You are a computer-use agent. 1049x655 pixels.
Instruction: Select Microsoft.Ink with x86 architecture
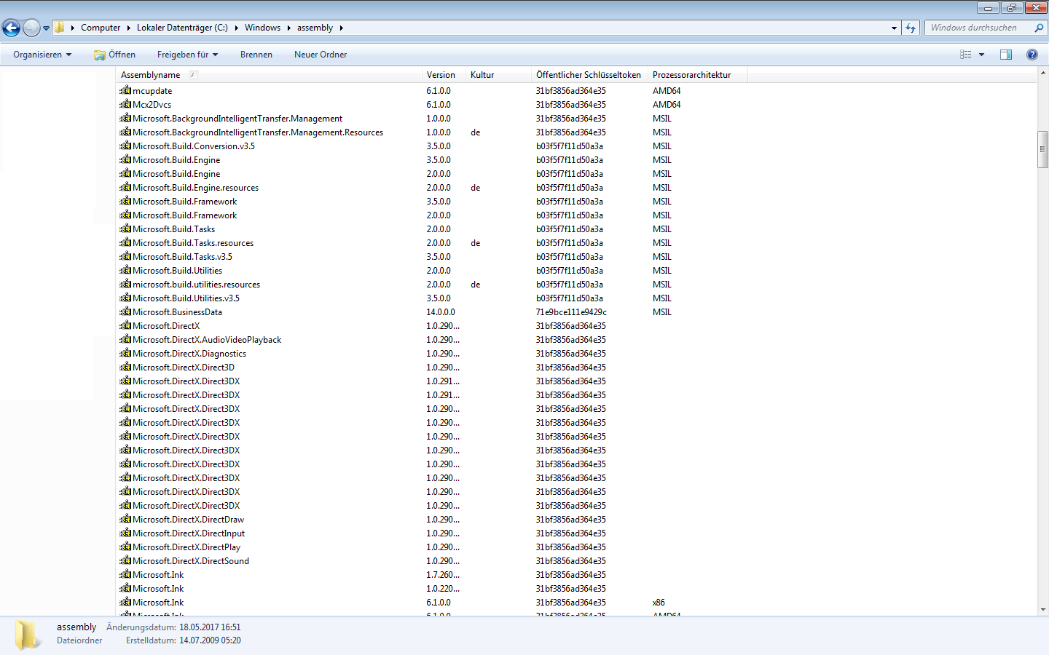158,603
